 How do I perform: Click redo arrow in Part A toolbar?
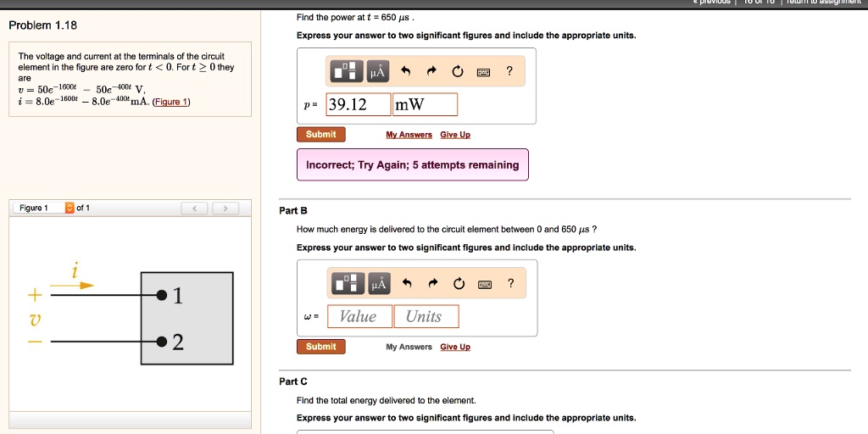[431, 71]
